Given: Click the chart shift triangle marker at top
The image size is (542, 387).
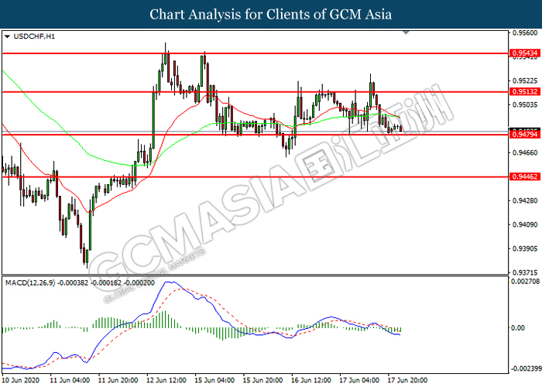Looking at the screenshot, I should [406, 33].
